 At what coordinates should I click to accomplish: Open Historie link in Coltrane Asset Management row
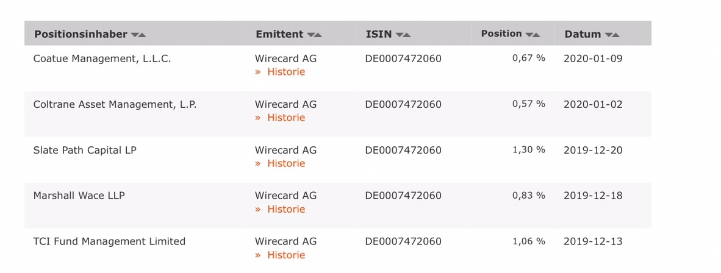pyautogui.click(x=280, y=118)
